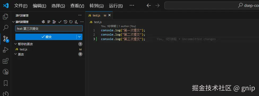Click test.js in the breadcrumb bar

pos(98,22)
